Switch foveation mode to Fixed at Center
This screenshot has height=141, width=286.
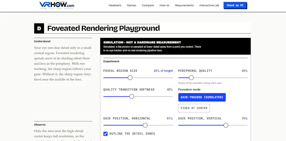click(x=194, y=108)
